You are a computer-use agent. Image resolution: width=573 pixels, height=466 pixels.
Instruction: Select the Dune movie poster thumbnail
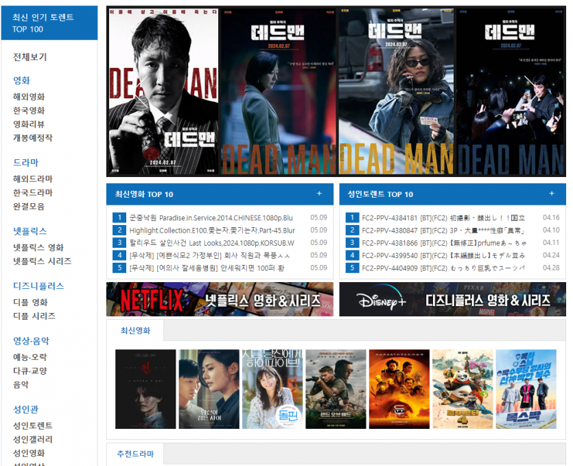click(399, 389)
